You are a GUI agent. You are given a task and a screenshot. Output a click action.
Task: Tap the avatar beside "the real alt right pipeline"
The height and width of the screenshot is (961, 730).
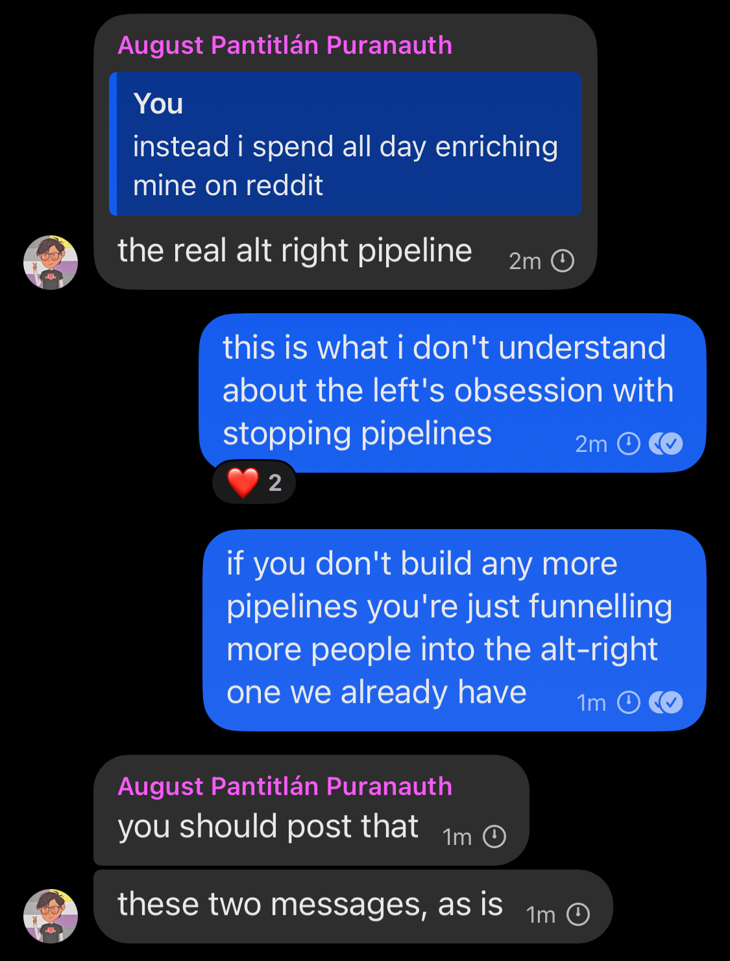pyautogui.click(x=51, y=263)
